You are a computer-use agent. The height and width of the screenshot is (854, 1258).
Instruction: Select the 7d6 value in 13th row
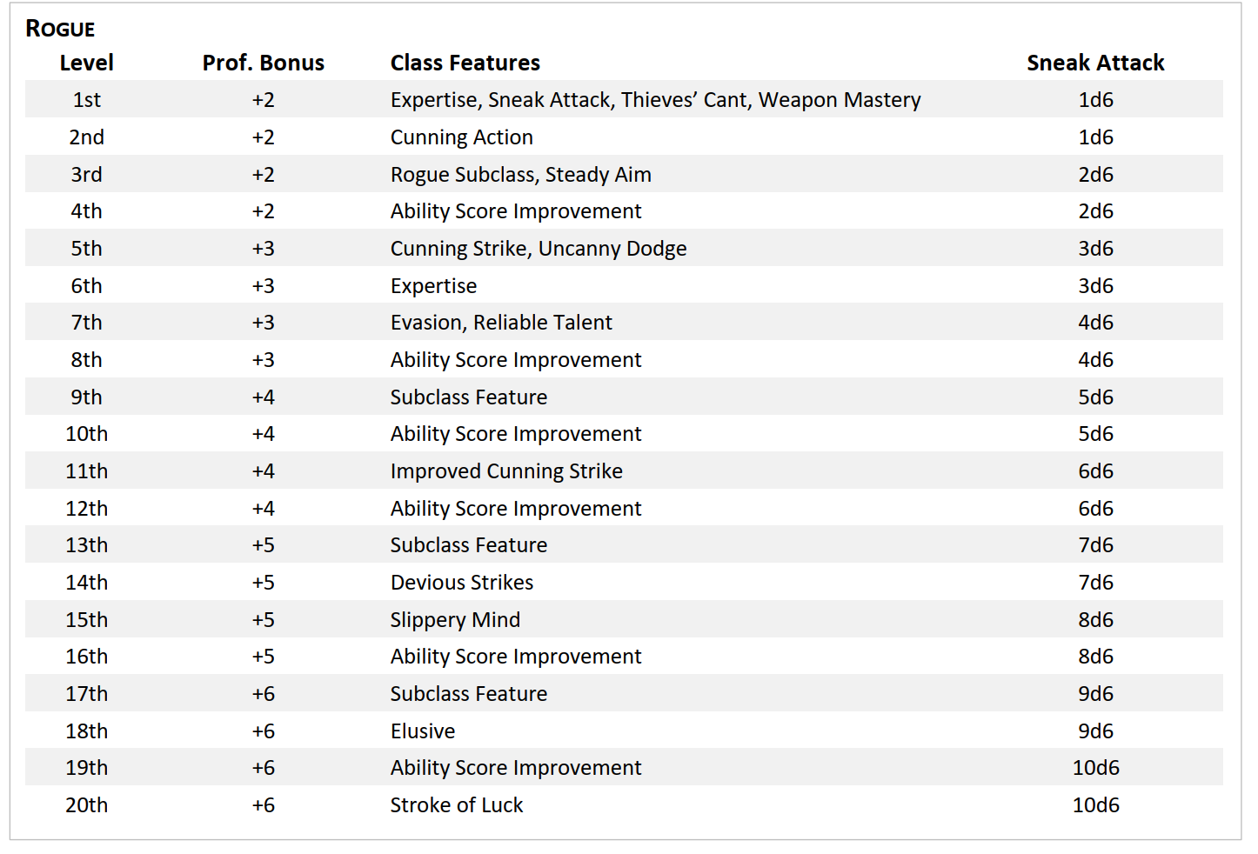coord(1095,545)
